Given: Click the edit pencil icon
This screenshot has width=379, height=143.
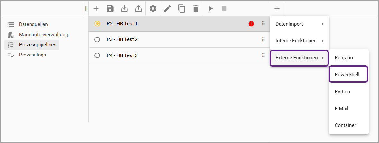Looking at the screenshot, I should tap(167, 9).
